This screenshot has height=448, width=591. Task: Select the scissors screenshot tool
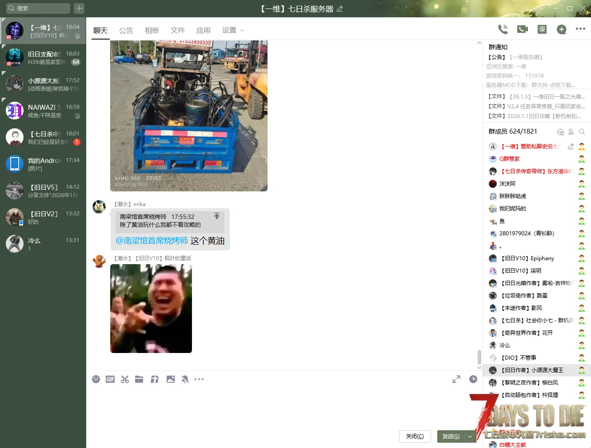coord(125,379)
